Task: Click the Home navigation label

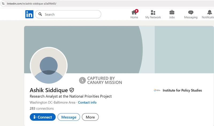Action: [x=134, y=17]
